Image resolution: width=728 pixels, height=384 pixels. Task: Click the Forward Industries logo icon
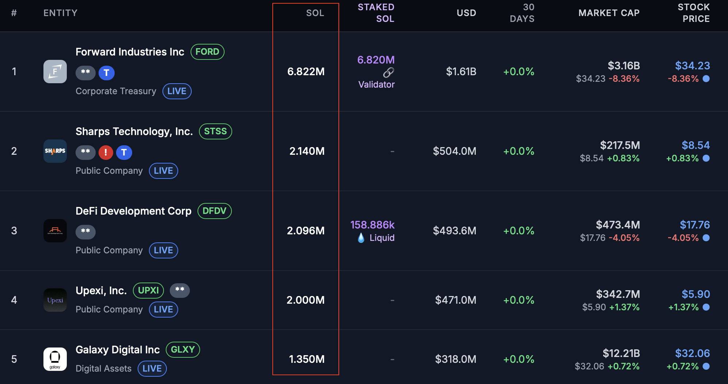coord(55,72)
